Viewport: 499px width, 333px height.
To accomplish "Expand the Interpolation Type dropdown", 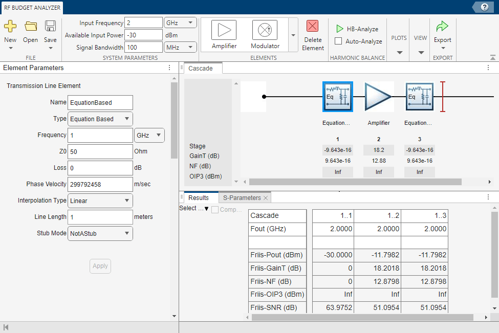I will click(100, 201).
